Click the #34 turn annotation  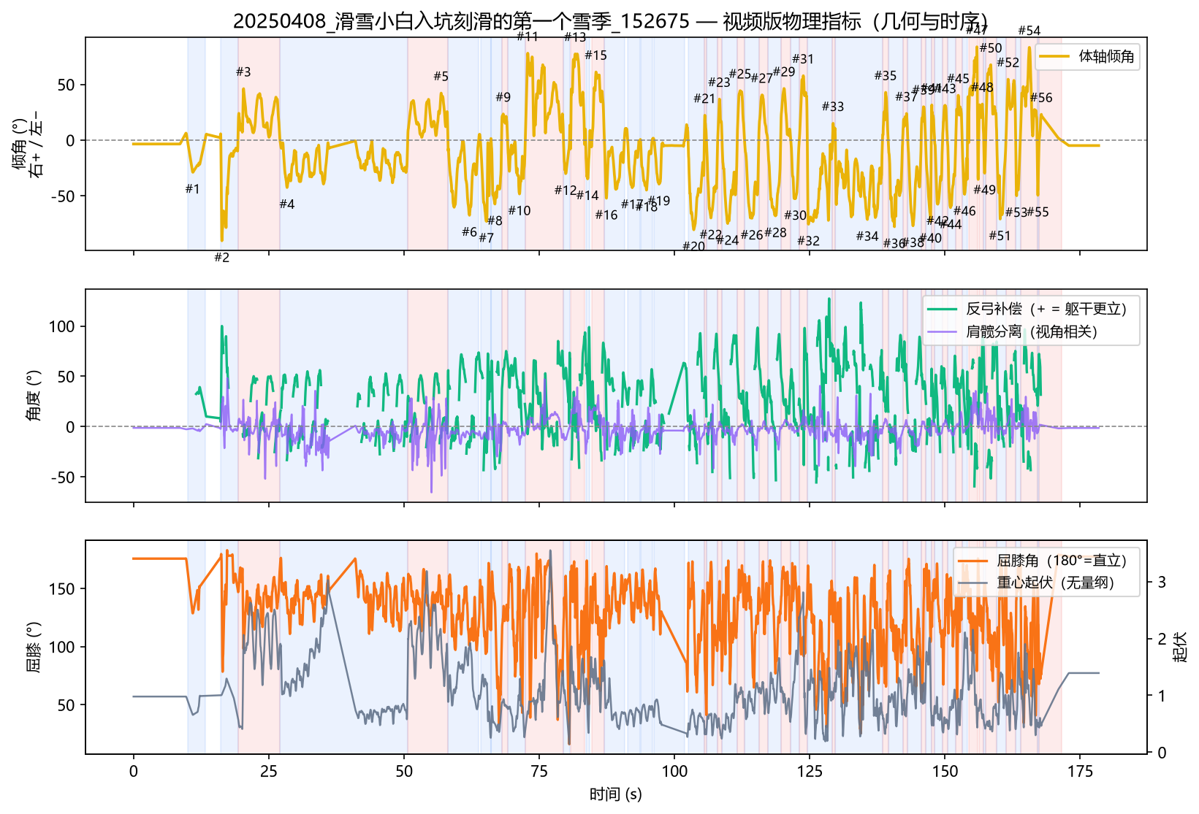(x=867, y=237)
